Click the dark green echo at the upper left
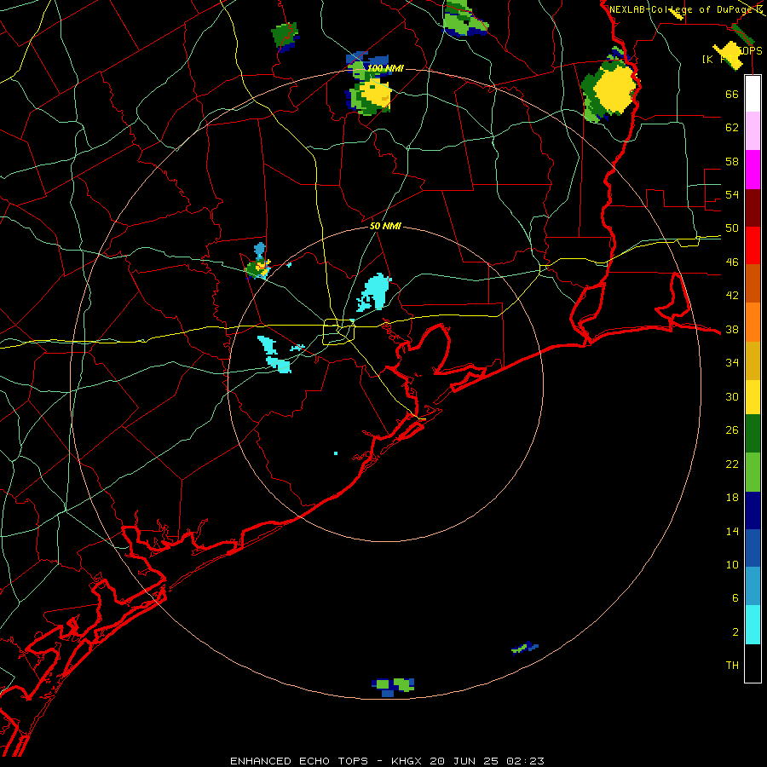 click(285, 36)
